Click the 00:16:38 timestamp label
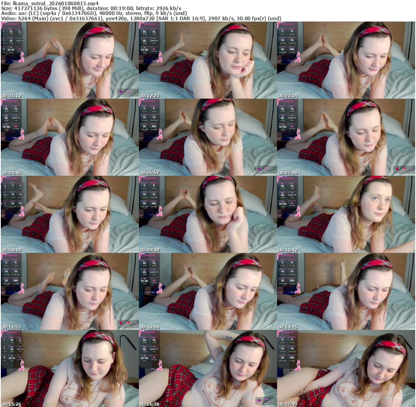The image size is (416, 407). click(149, 404)
